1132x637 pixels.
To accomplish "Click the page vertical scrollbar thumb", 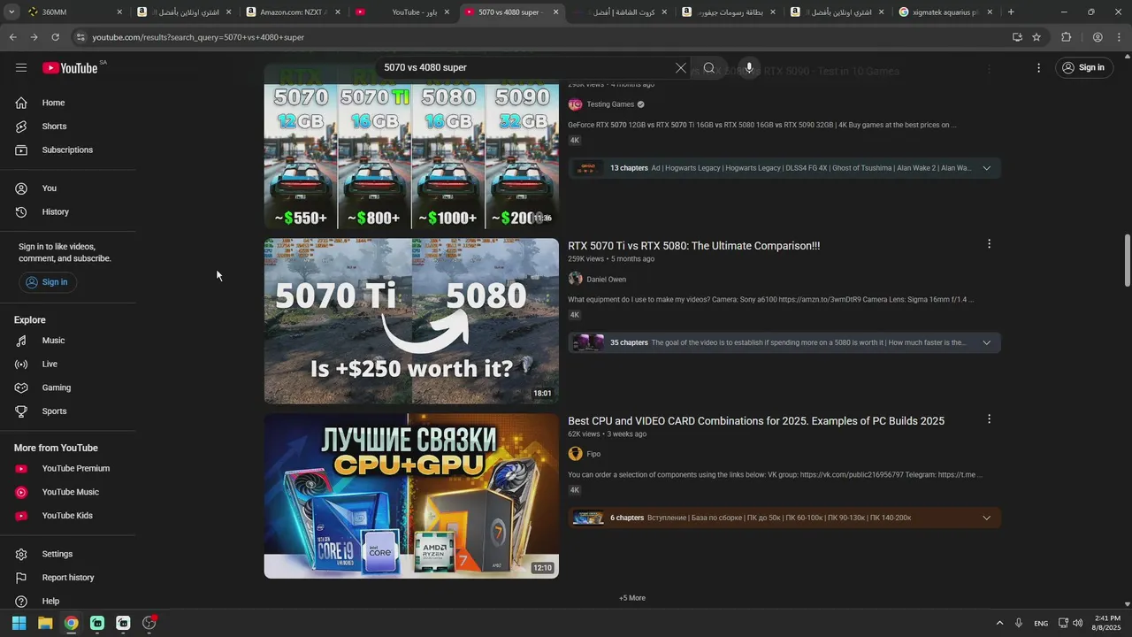I will [1127, 260].
